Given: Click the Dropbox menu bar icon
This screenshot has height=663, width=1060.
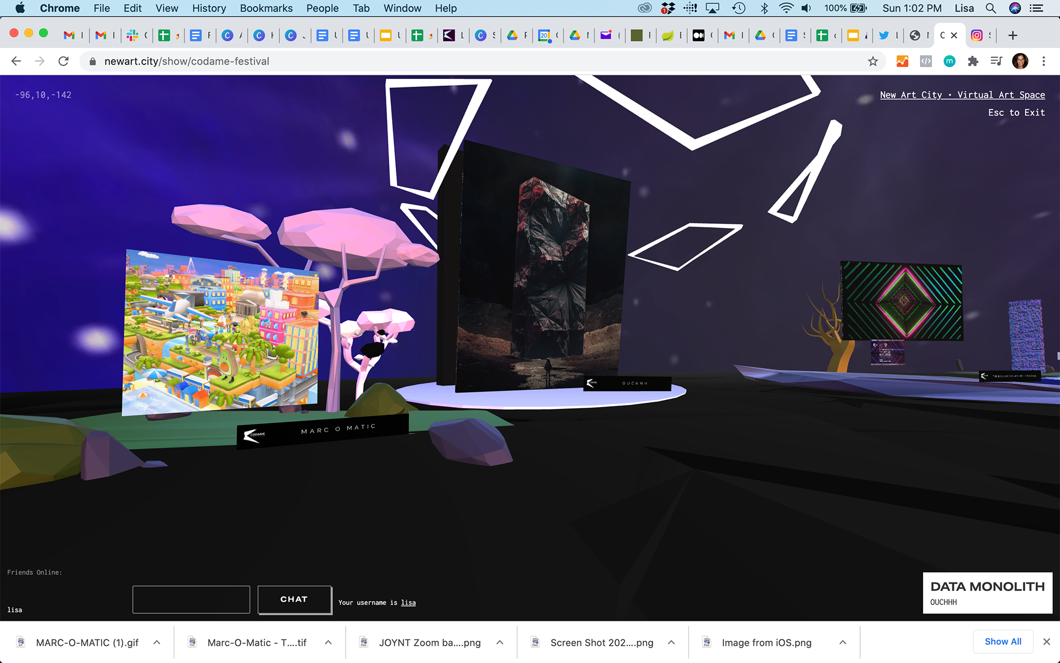Looking at the screenshot, I should pos(668,8).
